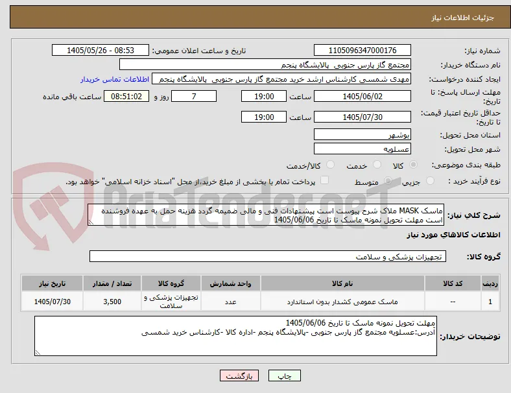Click the بازگشت (back) button

click(x=239, y=375)
